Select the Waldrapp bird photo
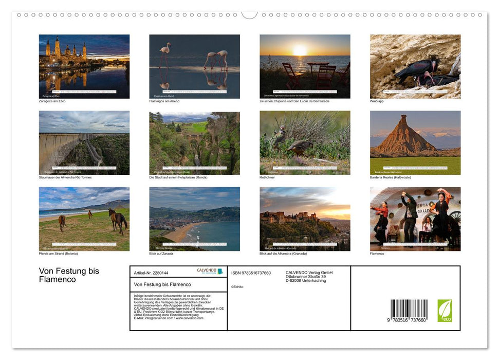 pos(415,66)
